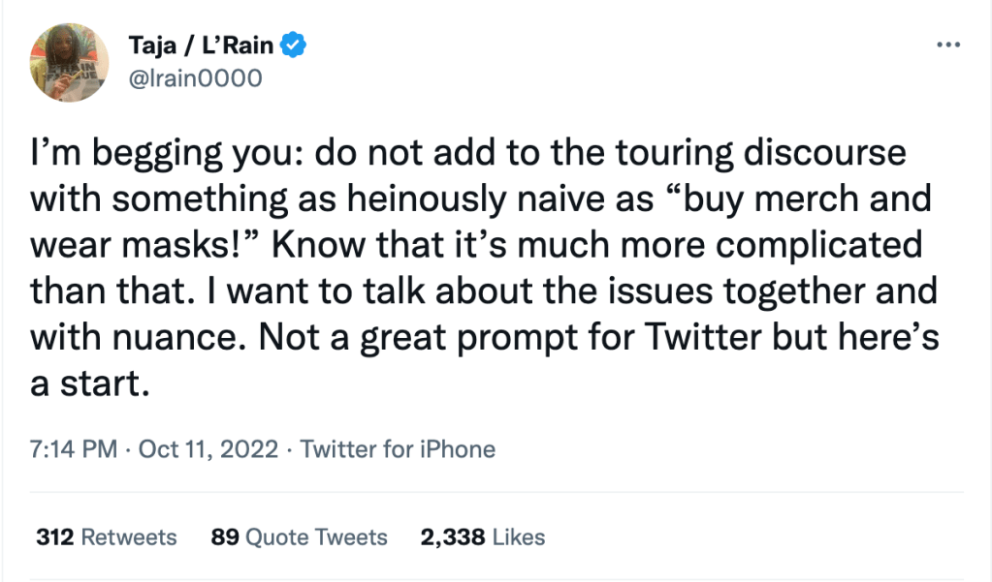Click the number 89 in the stats
992x582 pixels.
225,536
